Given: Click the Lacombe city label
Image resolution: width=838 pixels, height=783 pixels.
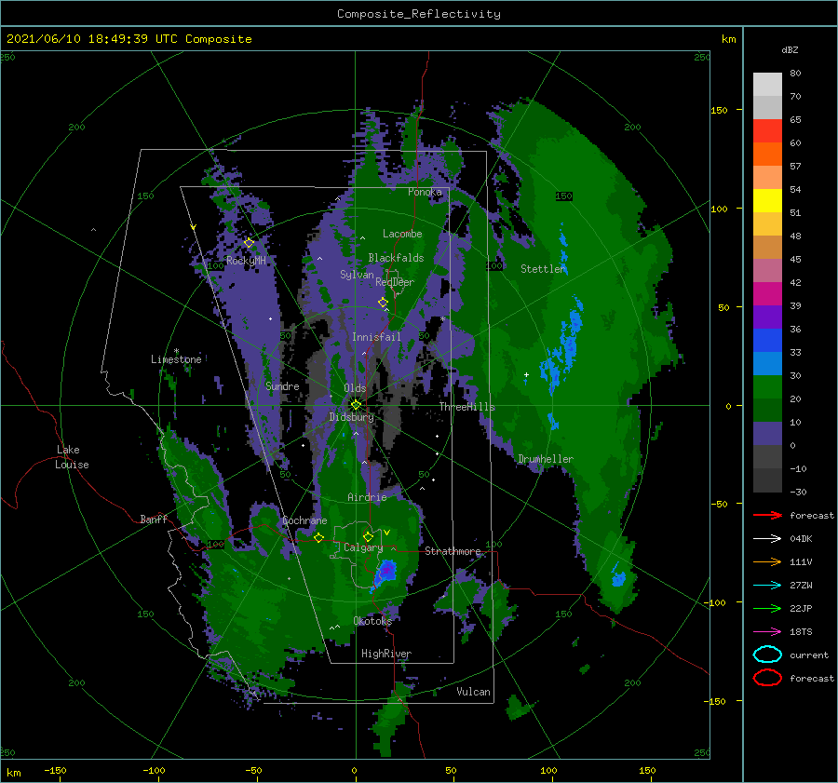Looking at the screenshot, I should click(402, 234).
